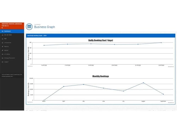The image size is (177, 133).
Task: Click the laptop icon beside Logout
Action: pos(2,62)
